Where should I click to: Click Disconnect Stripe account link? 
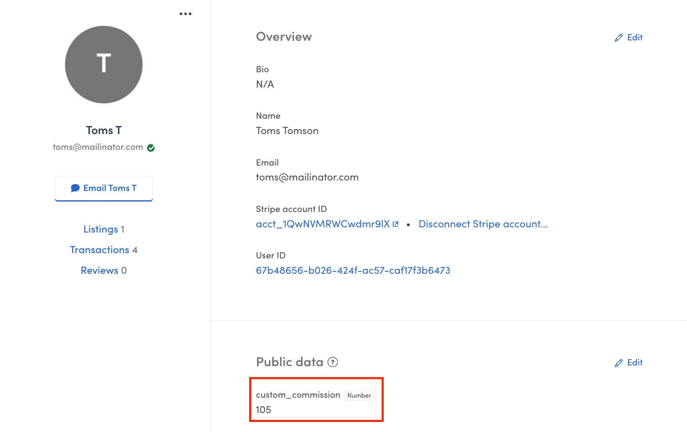(x=483, y=224)
